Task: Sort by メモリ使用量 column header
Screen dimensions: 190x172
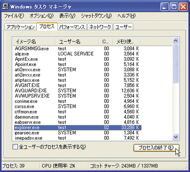Action: click(127, 42)
